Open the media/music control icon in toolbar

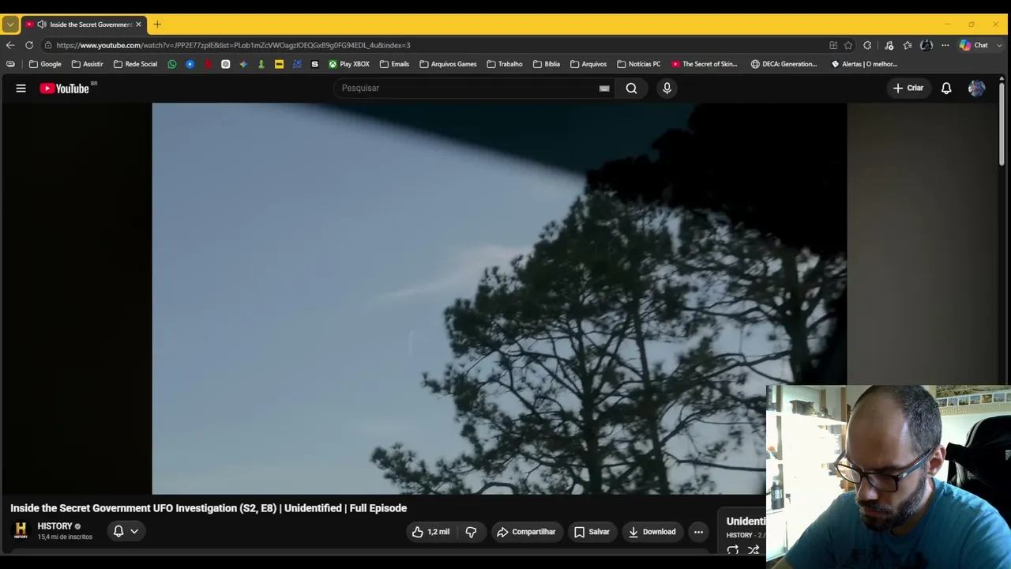(889, 45)
